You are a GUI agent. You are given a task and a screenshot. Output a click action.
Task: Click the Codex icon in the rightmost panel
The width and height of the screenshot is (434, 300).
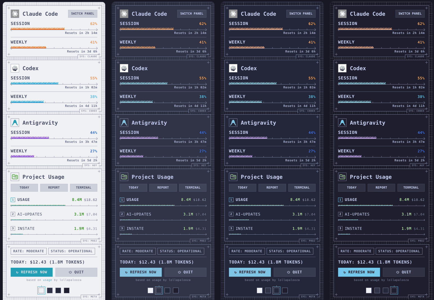click(342, 68)
